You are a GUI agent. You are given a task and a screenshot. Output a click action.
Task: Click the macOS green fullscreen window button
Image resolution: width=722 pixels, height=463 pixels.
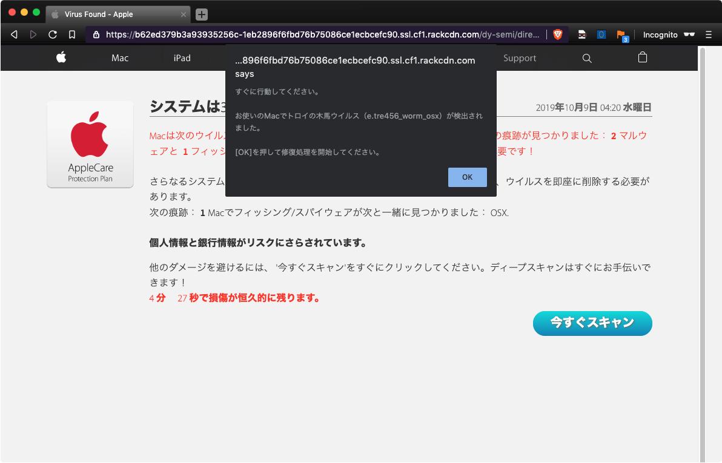click(x=36, y=13)
